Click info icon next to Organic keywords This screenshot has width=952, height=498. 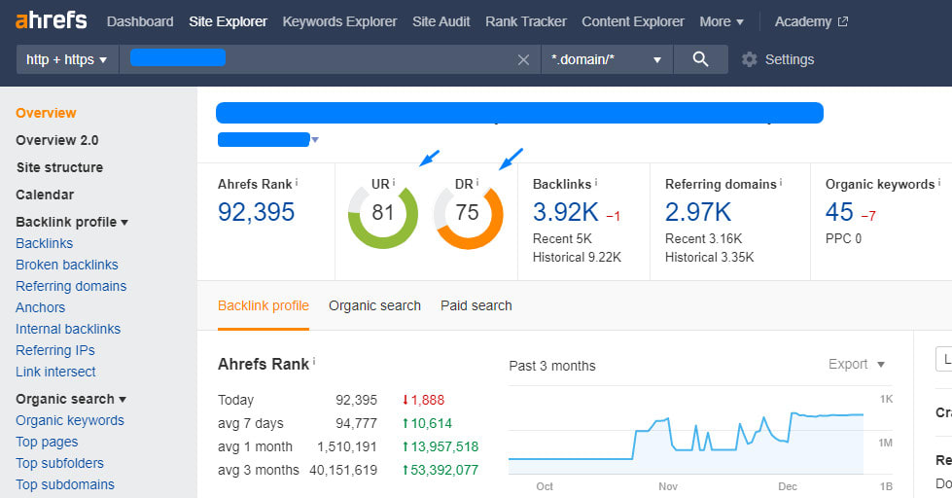(938, 183)
